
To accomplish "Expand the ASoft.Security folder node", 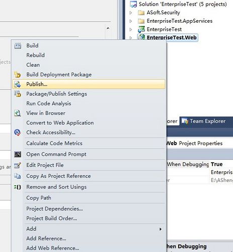I will coord(131,13).
